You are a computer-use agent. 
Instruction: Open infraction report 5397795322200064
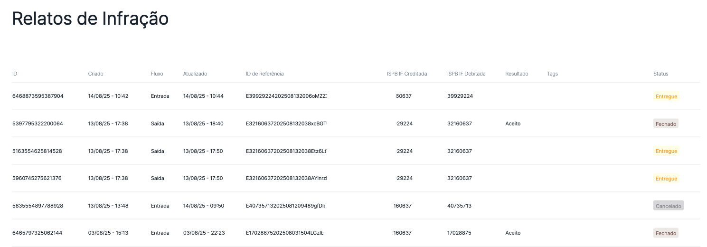click(x=38, y=123)
